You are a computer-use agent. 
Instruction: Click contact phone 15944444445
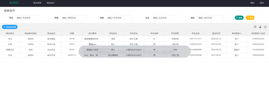[x=258, y=44]
